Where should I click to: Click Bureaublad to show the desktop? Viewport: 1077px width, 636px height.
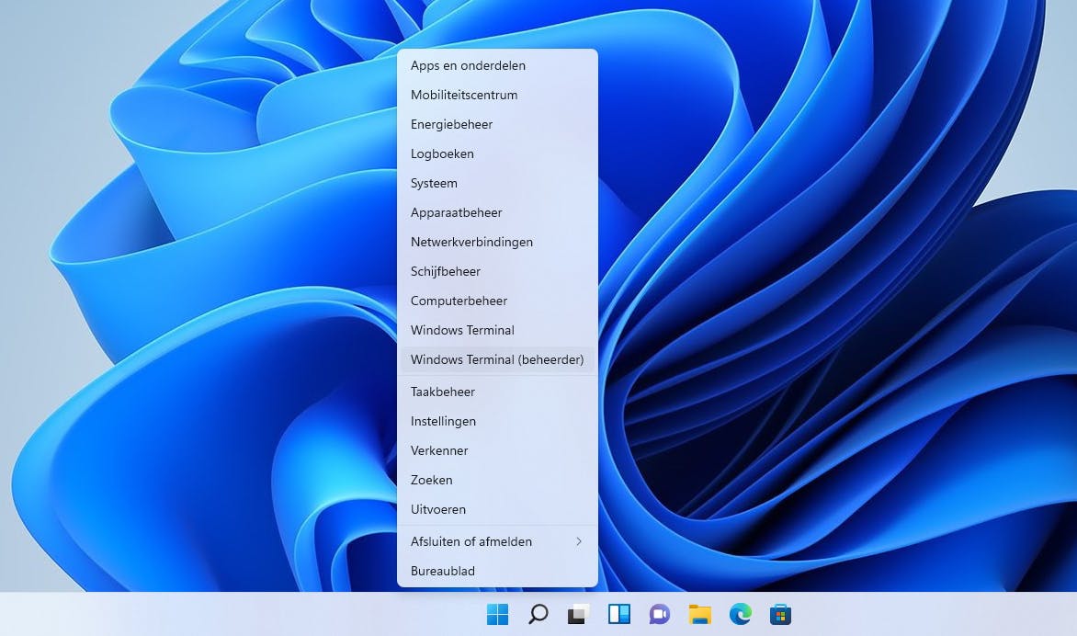click(x=443, y=571)
